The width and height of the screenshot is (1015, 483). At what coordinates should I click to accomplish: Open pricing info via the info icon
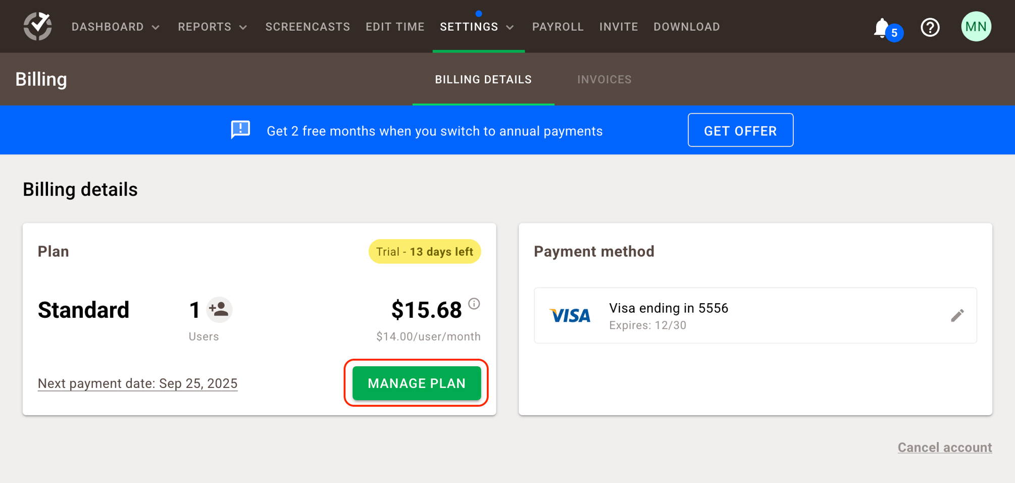tap(474, 304)
